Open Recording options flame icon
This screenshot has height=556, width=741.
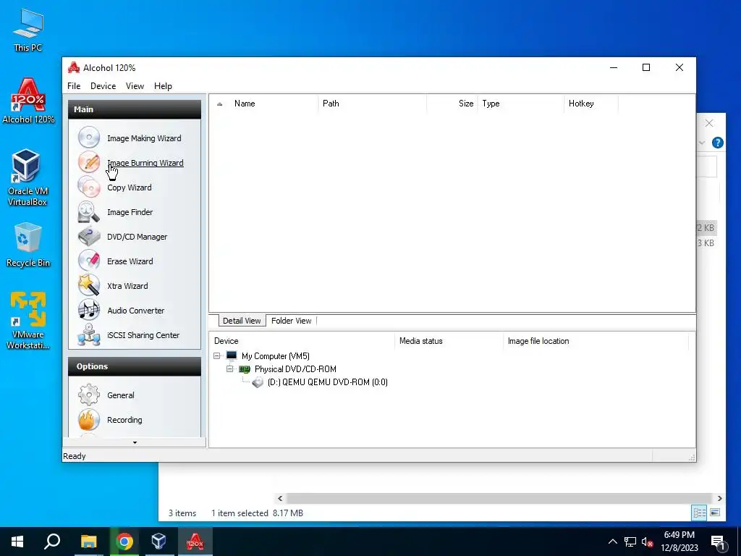point(89,419)
